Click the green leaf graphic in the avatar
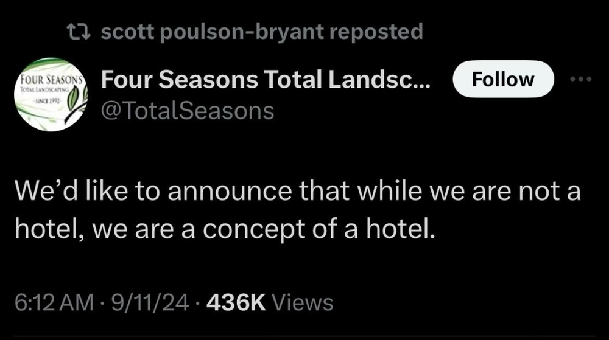The width and height of the screenshot is (609, 340). click(76, 102)
